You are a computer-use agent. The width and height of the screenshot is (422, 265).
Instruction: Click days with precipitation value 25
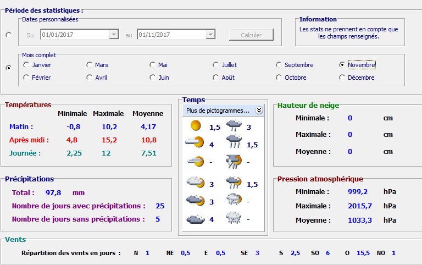click(160, 206)
